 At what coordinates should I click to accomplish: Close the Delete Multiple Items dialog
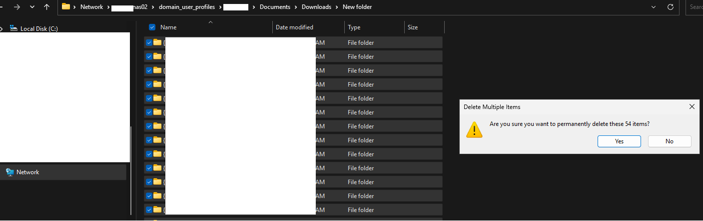(x=692, y=107)
